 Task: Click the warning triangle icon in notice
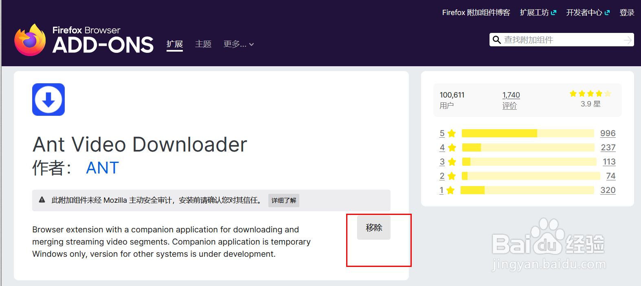42,200
